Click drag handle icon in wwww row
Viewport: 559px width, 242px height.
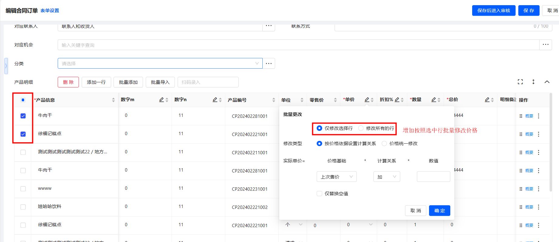coord(521,189)
